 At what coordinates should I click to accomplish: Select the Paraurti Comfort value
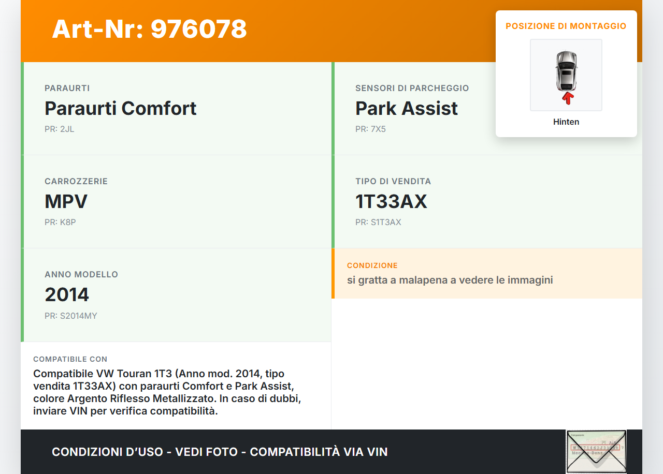(121, 108)
